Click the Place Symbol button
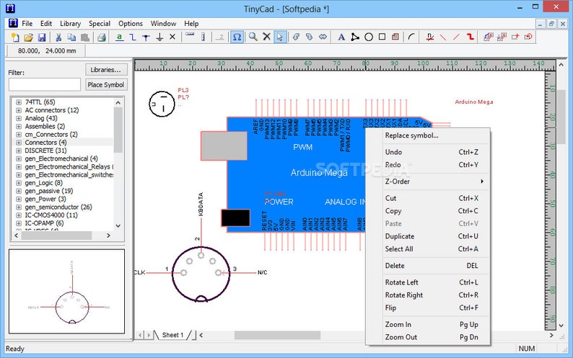Screen dimensions: 573x358 pos(106,85)
